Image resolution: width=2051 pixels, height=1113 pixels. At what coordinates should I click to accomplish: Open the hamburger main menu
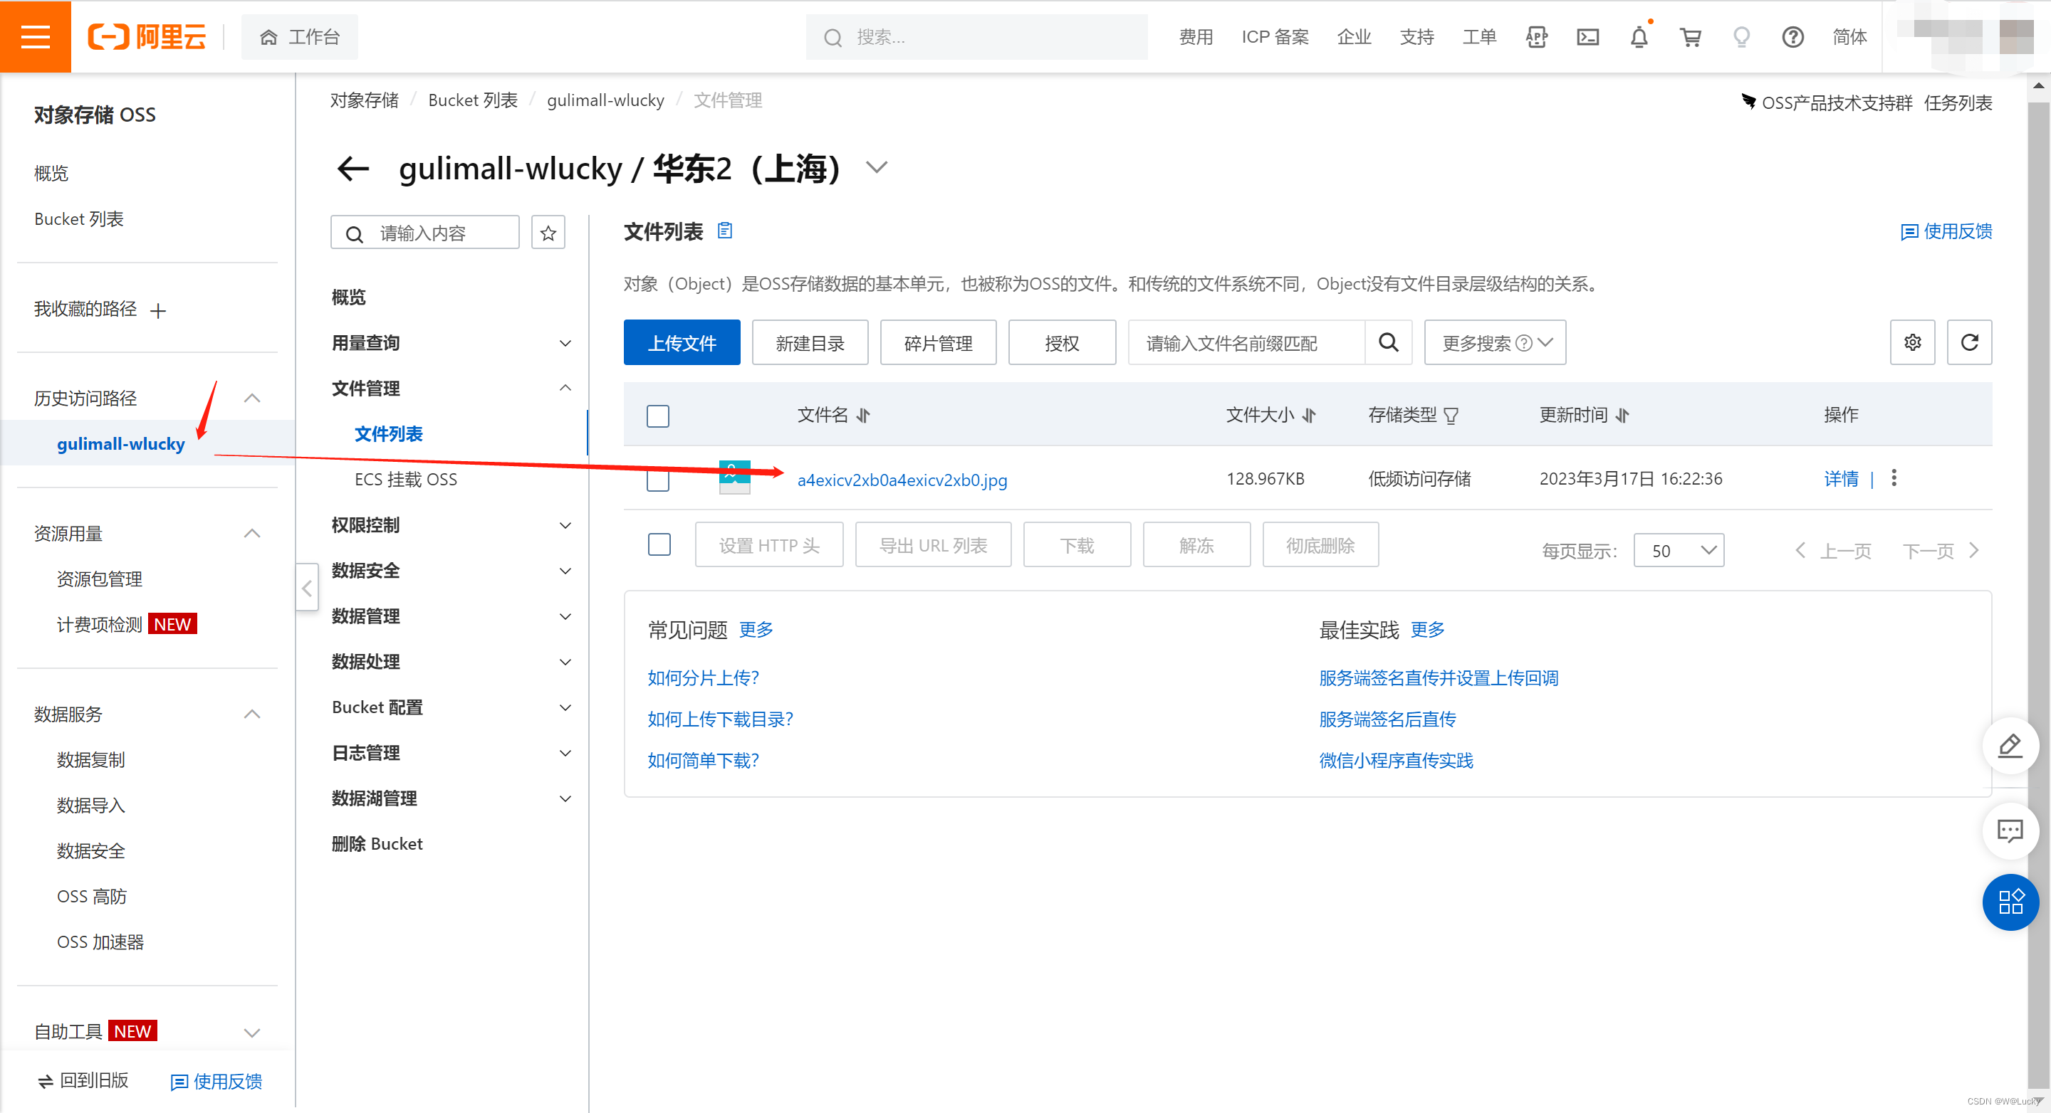[35, 36]
